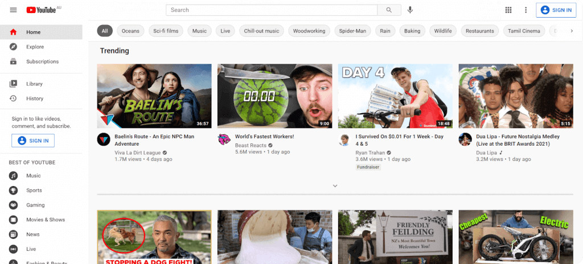Play the DAY 4 pizza bike thumbnail
The image size is (583, 264).
tap(395, 96)
